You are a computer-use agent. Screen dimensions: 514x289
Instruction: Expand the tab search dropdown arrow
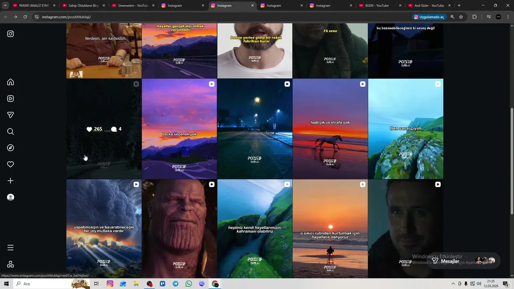6,6
